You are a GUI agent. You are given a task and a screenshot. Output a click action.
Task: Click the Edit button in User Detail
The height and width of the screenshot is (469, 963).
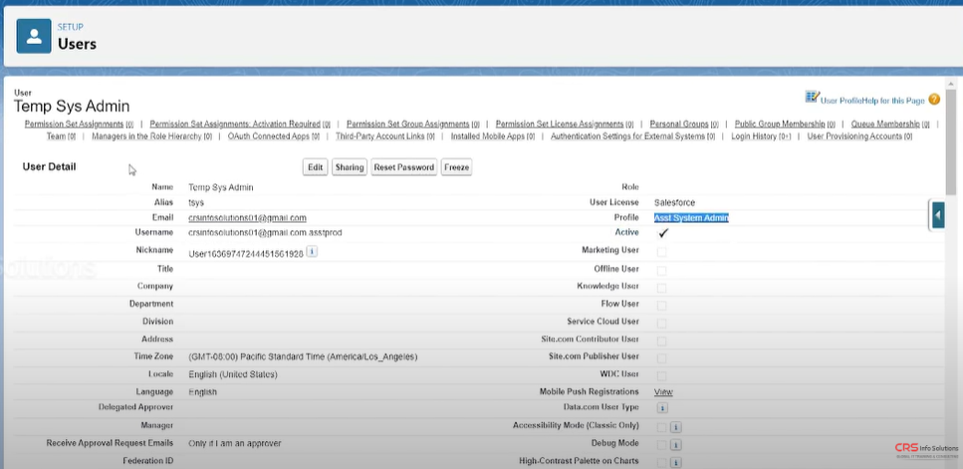(315, 167)
